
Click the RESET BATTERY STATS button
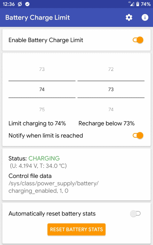pyautogui.click(x=76, y=229)
